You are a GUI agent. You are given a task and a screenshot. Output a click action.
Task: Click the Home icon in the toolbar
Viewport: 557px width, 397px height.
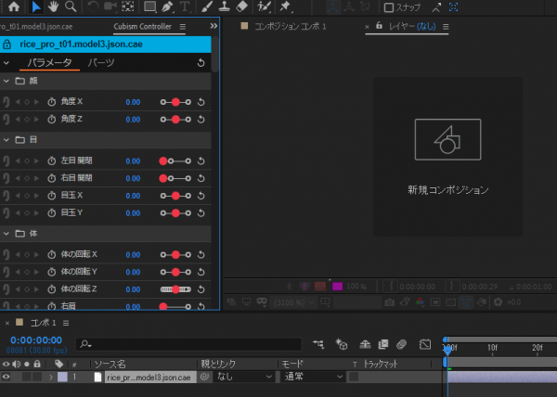point(14,6)
